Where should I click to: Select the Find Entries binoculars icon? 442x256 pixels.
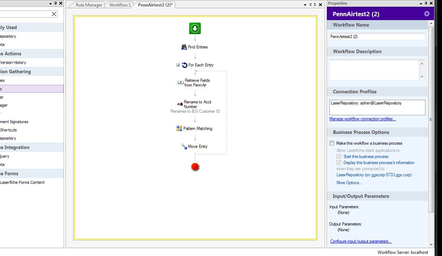(x=184, y=47)
